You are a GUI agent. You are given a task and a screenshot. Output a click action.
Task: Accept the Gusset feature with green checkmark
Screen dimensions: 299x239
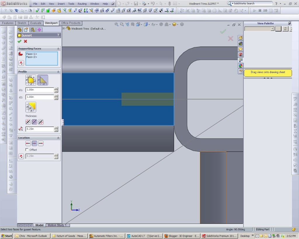click(20, 41)
